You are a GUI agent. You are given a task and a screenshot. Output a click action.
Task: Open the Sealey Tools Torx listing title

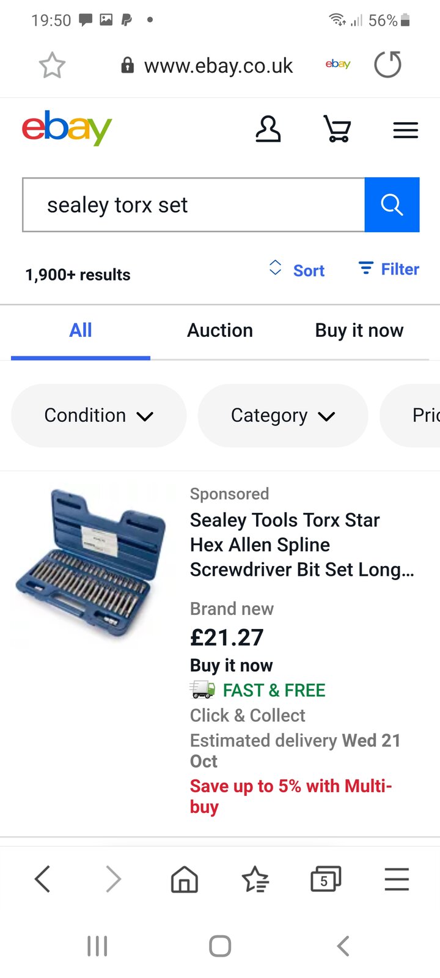(x=302, y=545)
